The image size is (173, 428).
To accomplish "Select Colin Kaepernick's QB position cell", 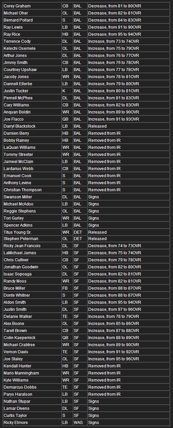I will [67, 338].
